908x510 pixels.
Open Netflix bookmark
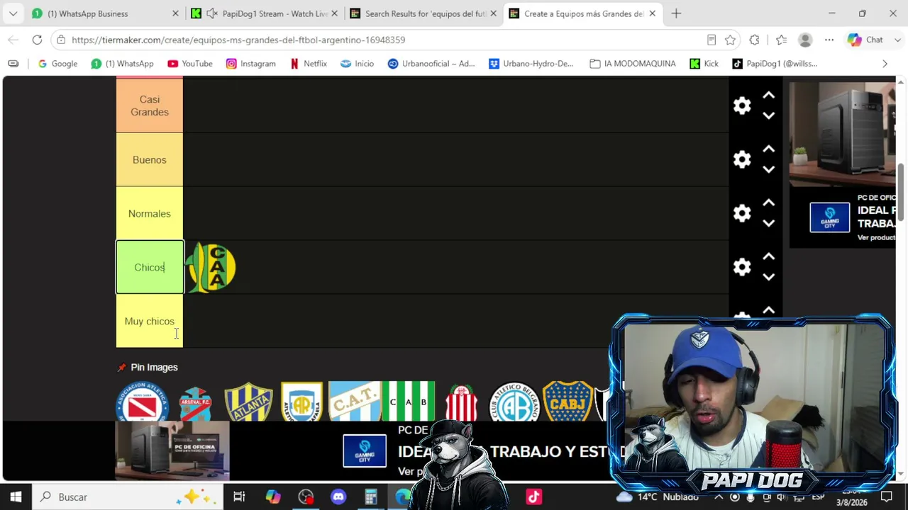pos(308,64)
